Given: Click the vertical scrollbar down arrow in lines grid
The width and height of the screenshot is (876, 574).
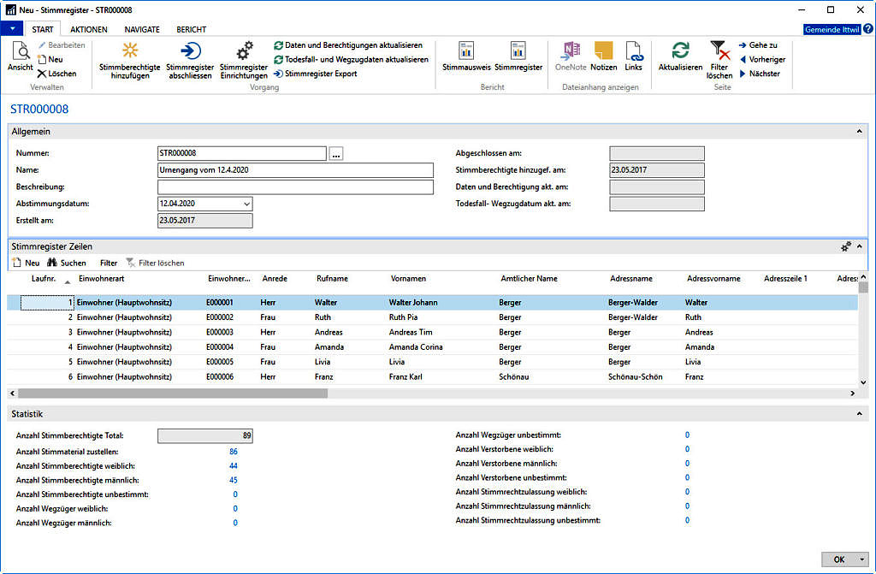Looking at the screenshot, I should pyautogui.click(x=863, y=382).
